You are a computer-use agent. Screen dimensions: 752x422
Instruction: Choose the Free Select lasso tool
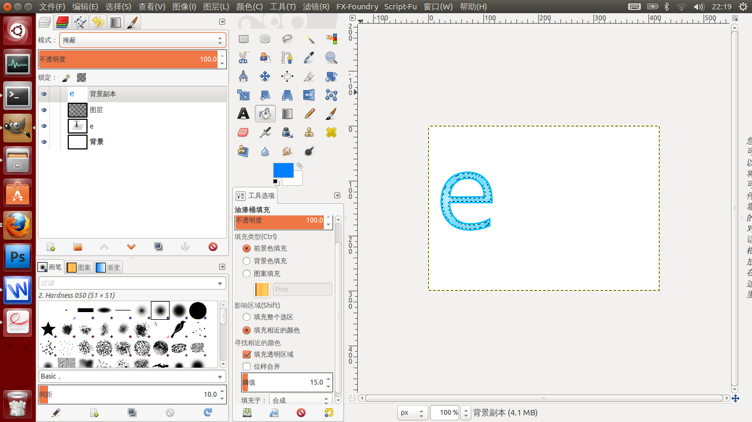pyautogui.click(x=287, y=39)
